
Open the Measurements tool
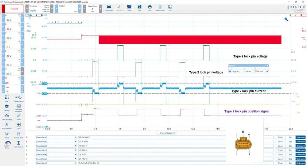click(x=7, y=126)
